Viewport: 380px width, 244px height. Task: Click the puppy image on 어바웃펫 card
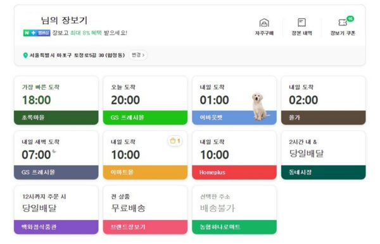click(259, 106)
